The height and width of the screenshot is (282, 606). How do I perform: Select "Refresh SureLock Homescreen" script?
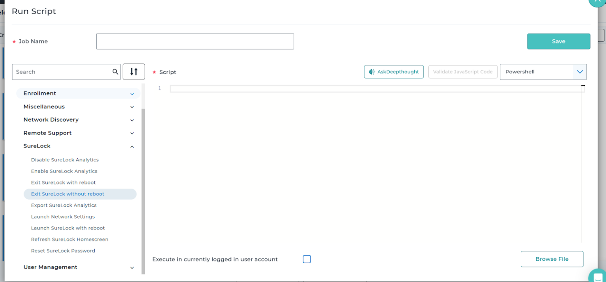pyautogui.click(x=69, y=239)
